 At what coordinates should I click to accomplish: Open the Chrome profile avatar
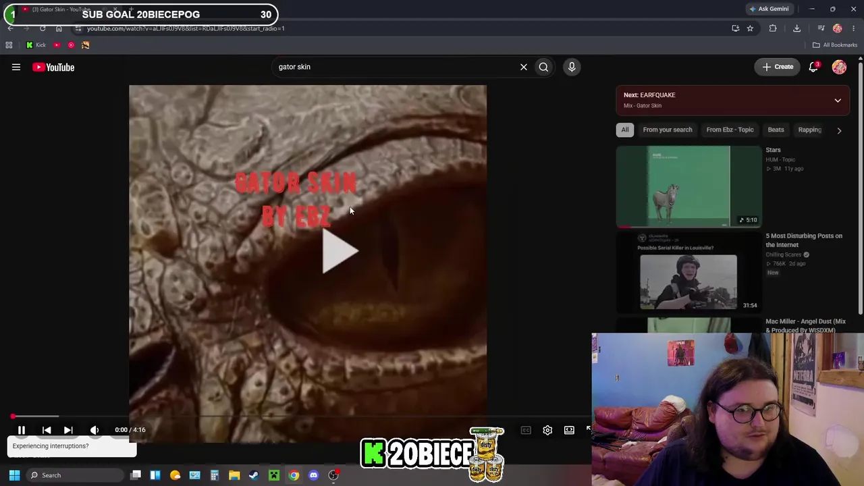[838, 28]
